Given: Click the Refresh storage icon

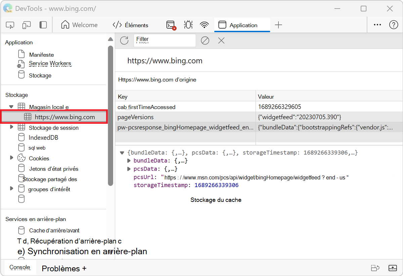Looking at the screenshot, I should pyautogui.click(x=124, y=41).
